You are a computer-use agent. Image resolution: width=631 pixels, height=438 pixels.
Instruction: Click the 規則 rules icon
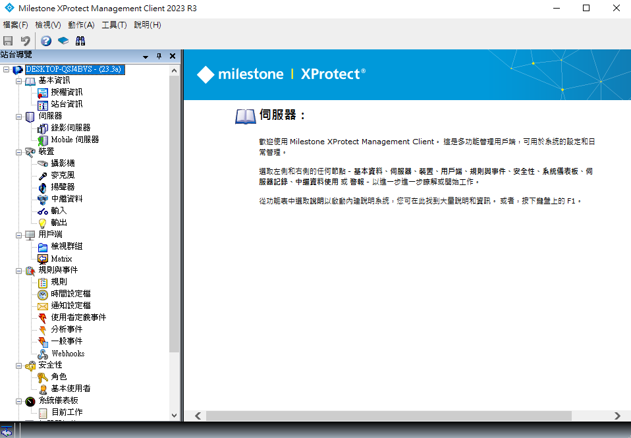tap(43, 283)
